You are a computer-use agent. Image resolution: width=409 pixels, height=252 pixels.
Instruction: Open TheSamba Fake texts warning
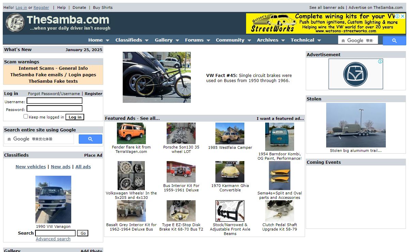point(53,81)
